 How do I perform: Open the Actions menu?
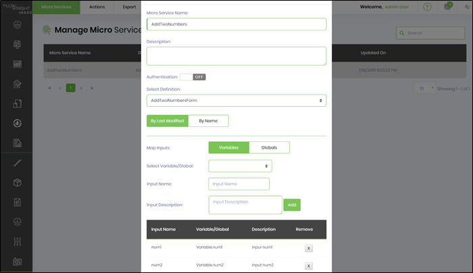click(x=97, y=7)
